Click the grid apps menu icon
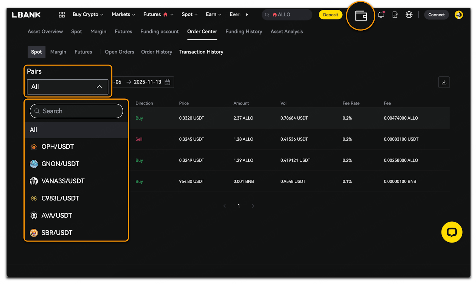The image size is (476, 284). pyautogui.click(x=62, y=15)
